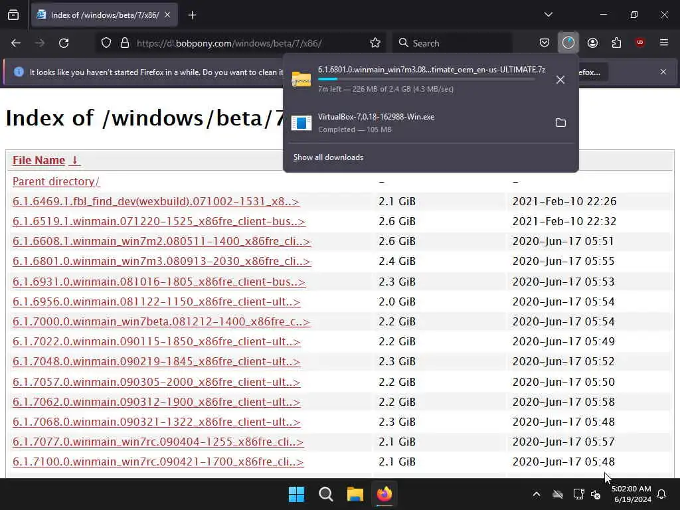This screenshot has height=510, width=680.
Task: Toggle the downloads panel button
Action: pyautogui.click(x=568, y=42)
